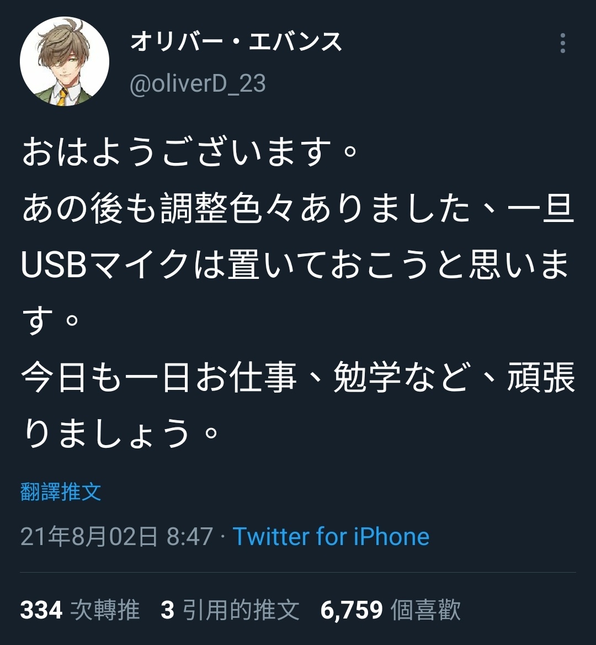596x645 pixels.
Task: Click the 翻譯推文 translate link
Action: pyautogui.click(x=61, y=491)
